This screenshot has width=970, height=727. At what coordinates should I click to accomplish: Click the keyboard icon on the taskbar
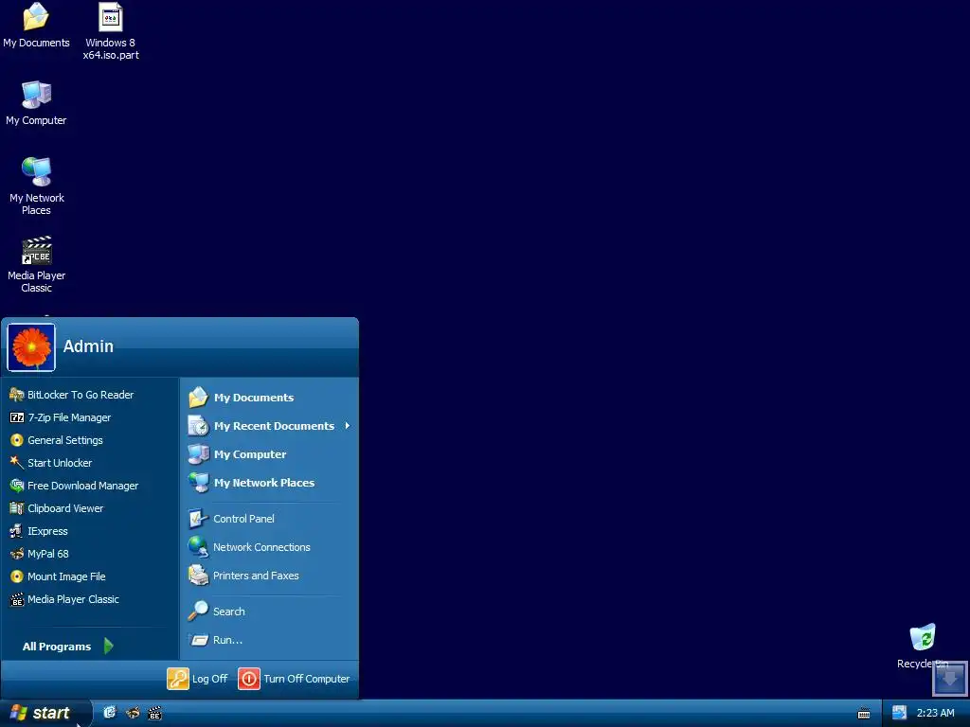point(864,714)
